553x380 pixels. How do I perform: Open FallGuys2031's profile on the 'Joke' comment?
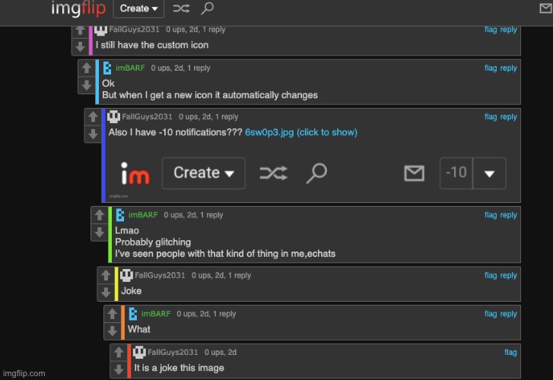point(160,275)
